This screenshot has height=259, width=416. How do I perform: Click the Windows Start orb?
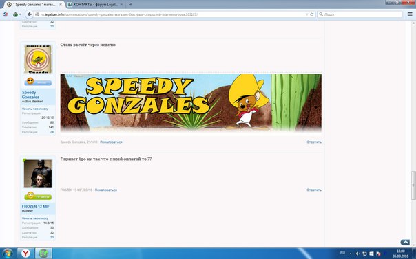[7, 254]
